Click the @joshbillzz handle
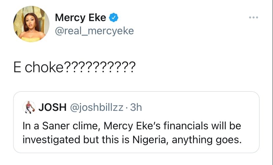This screenshot has height=165, width=273. point(96,107)
